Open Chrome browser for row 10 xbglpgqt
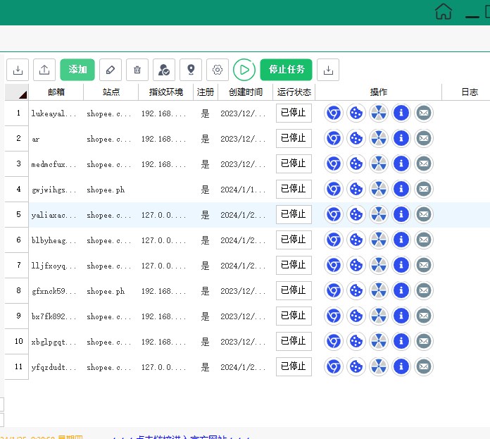This screenshot has width=490, height=439. (334, 341)
